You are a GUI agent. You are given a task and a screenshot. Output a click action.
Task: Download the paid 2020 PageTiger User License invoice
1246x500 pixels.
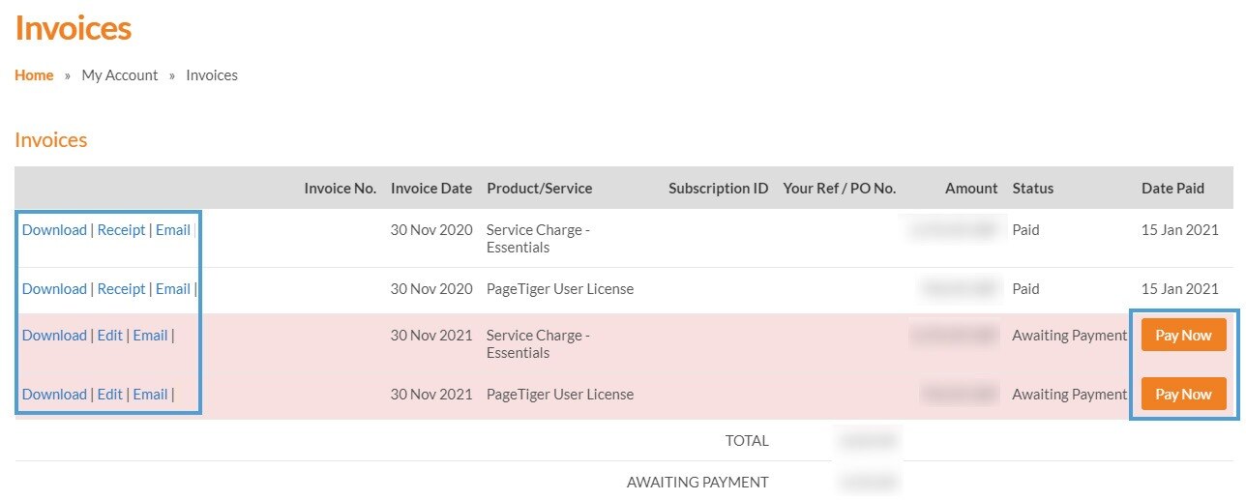coord(54,289)
